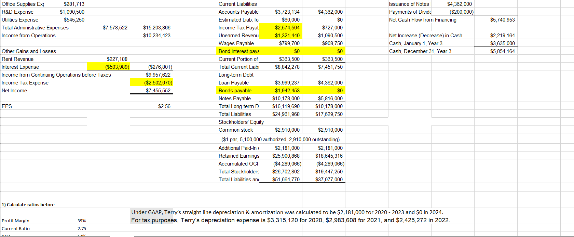Select the EPS value $2.56

(x=164, y=106)
